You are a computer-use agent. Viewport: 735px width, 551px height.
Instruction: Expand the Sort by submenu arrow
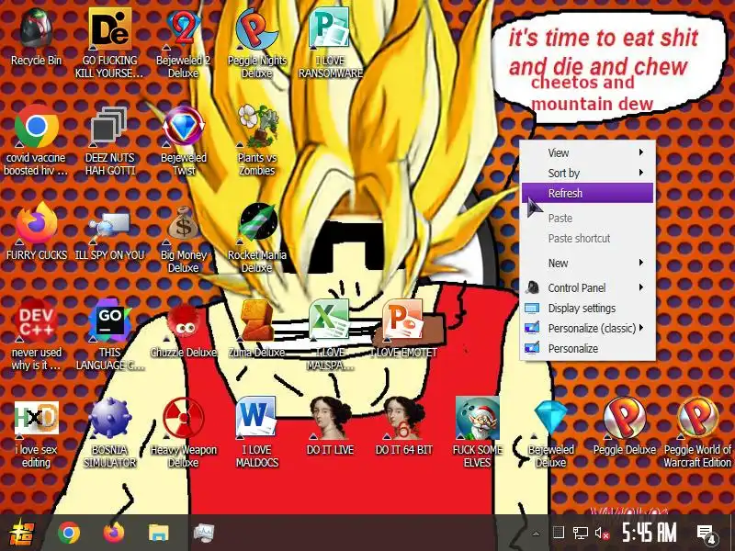click(641, 173)
